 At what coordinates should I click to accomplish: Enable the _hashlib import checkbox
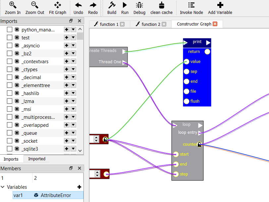pyautogui.click(x=9, y=93)
